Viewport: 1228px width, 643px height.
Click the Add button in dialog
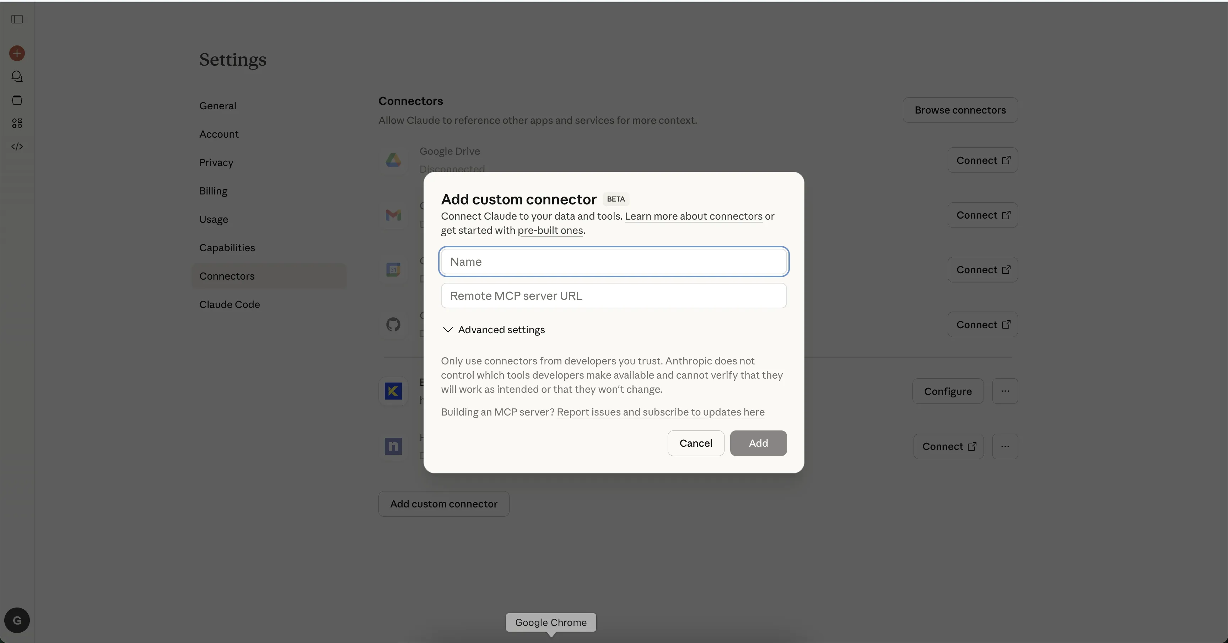point(758,443)
